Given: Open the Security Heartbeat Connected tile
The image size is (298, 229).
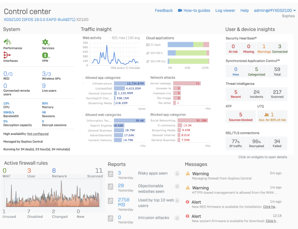Looking at the screenshot, I should (280, 49).
